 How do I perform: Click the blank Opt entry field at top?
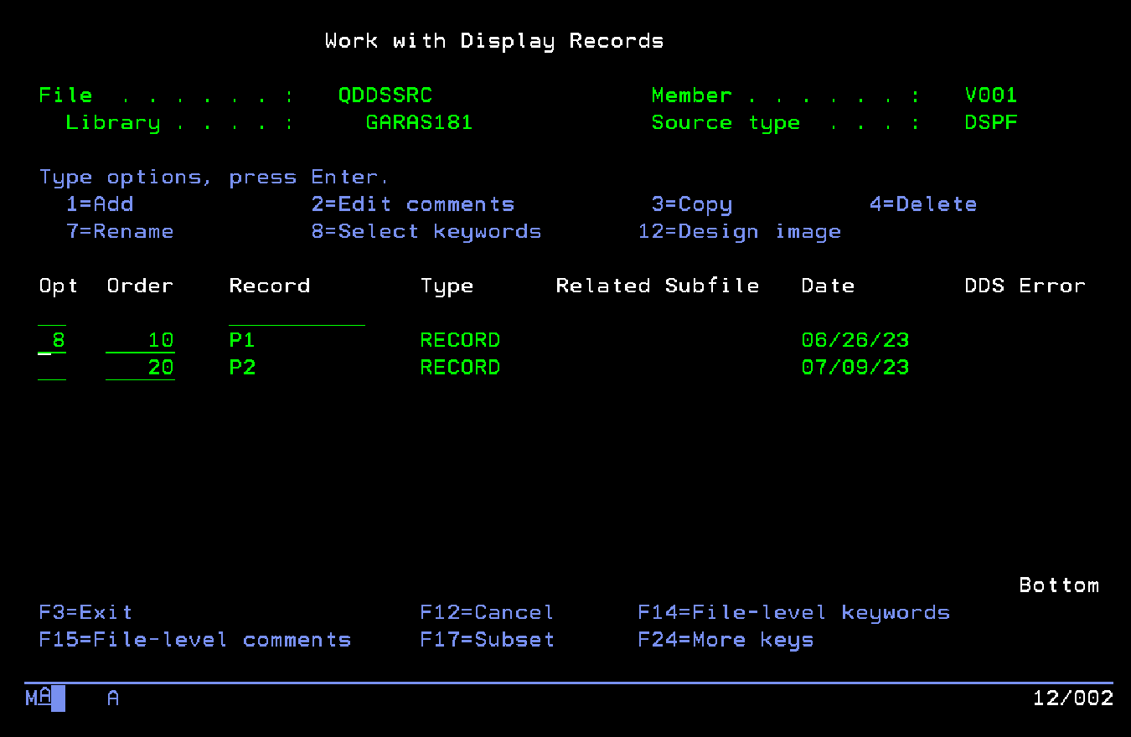[x=52, y=314]
